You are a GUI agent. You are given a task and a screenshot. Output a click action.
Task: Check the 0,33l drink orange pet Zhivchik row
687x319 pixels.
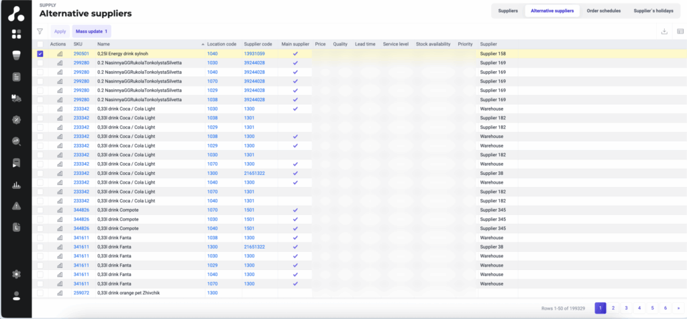pyautogui.click(x=40, y=293)
